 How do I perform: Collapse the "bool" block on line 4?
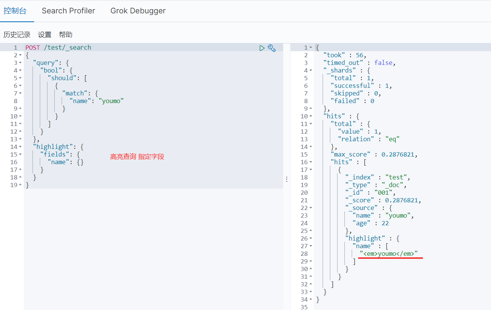[20, 71]
